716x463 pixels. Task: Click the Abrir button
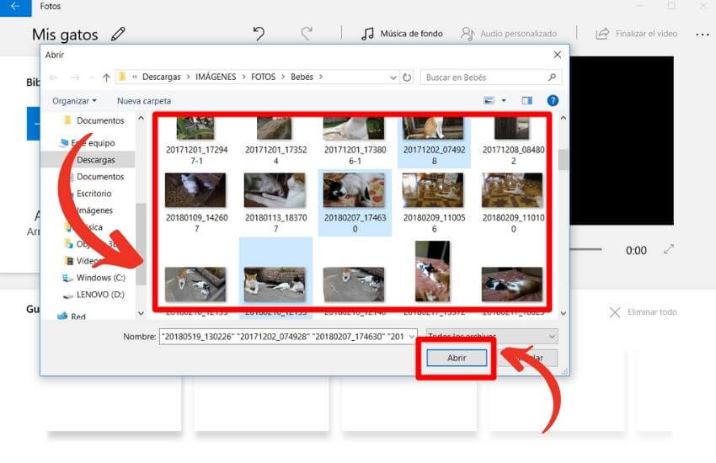457,358
